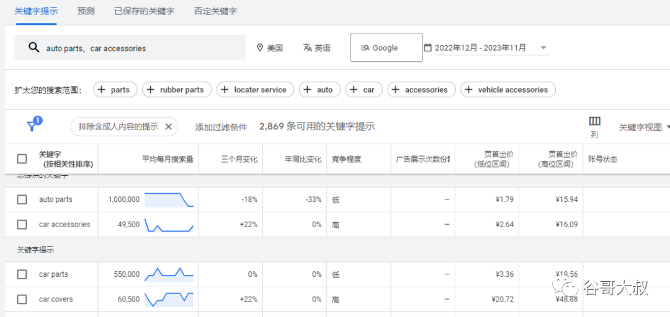Click the search network icon beside Google
Screen dimensions: 670x317
pyautogui.click(x=365, y=48)
